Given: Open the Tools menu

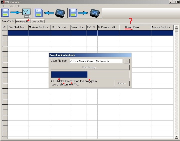Looking at the screenshot, I should pyautogui.click(x=10, y=6).
